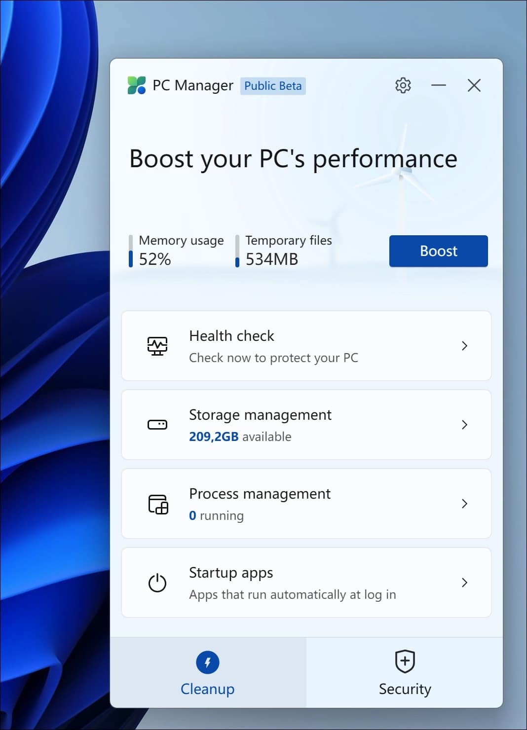Open Storage management via its chevron
Image resolution: width=527 pixels, height=730 pixels.
point(464,425)
